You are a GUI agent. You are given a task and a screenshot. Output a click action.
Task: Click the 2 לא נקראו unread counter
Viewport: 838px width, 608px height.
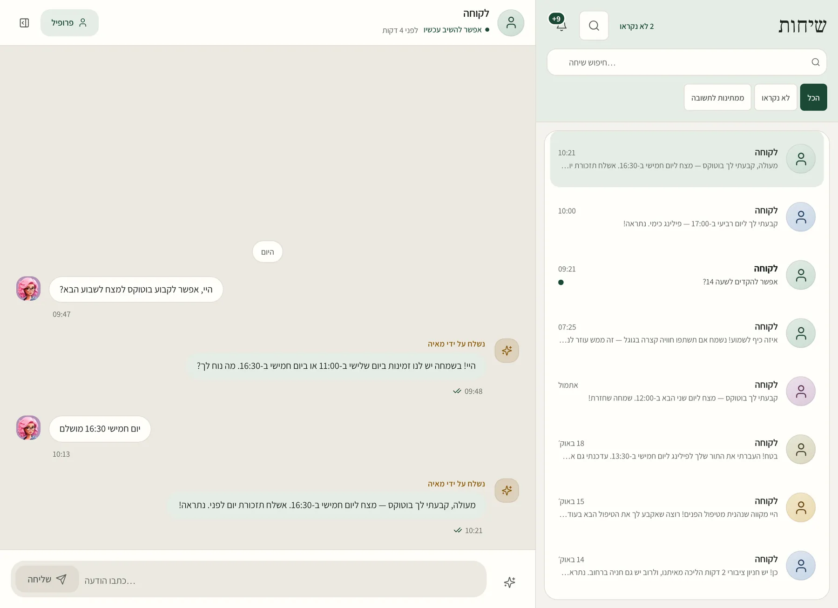click(x=636, y=27)
